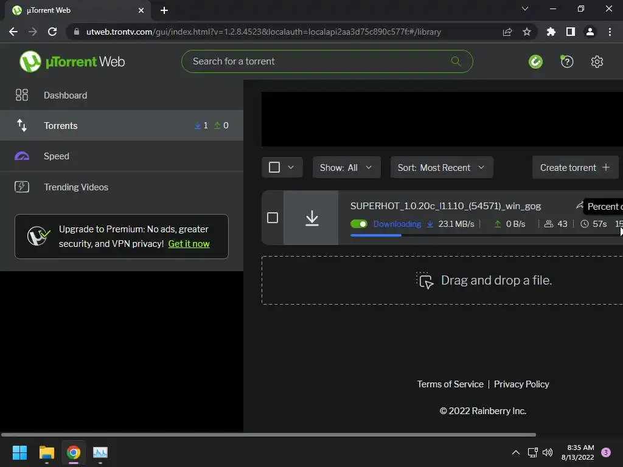Click the Create torrent plus icon
Image resolution: width=623 pixels, height=467 pixels.
[x=606, y=167]
